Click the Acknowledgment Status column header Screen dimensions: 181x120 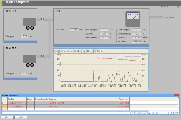coord(41,99)
